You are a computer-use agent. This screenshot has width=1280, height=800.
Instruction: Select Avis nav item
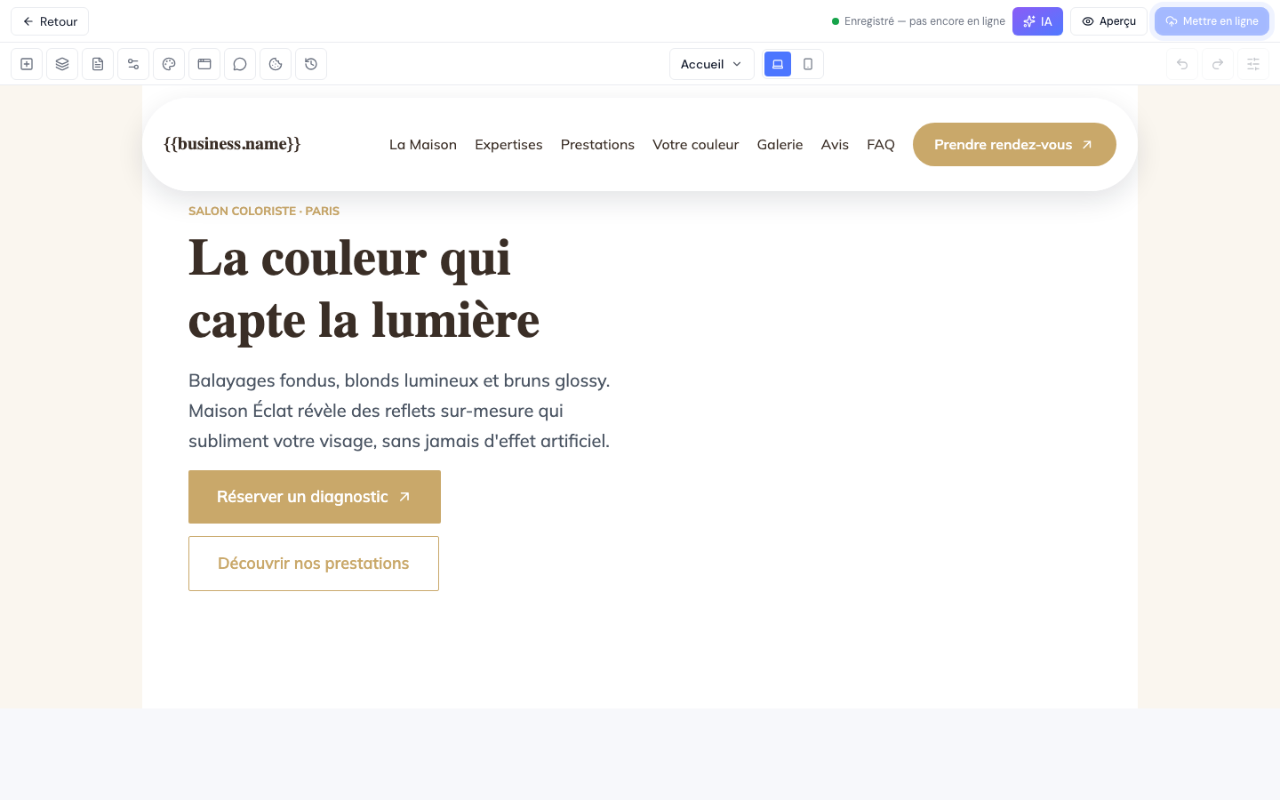tap(835, 145)
